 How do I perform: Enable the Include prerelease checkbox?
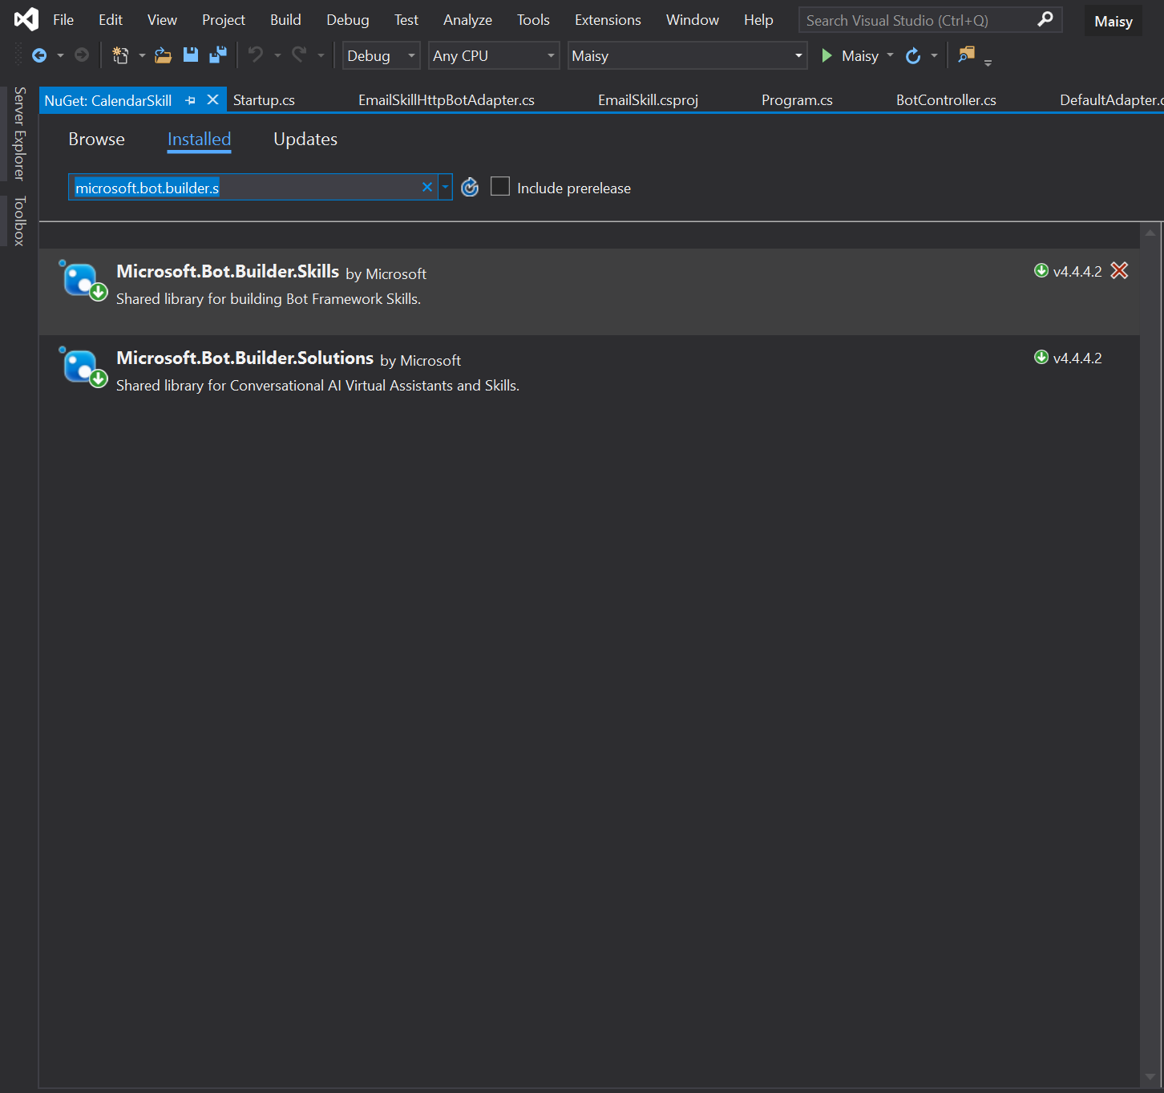point(500,186)
